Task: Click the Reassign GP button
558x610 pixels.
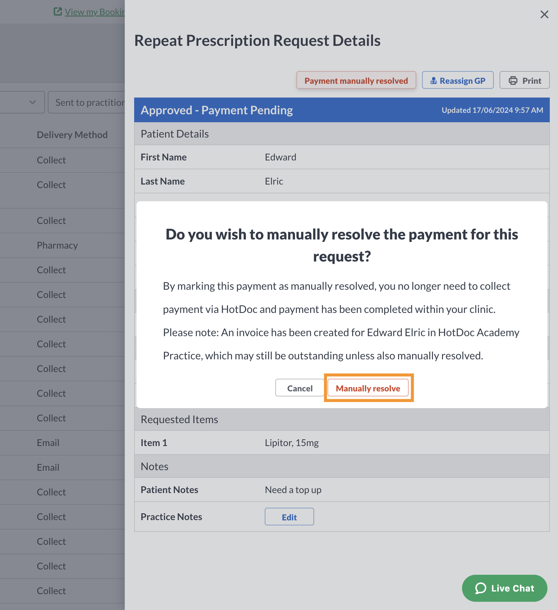Action: click(x=458, y=81)
